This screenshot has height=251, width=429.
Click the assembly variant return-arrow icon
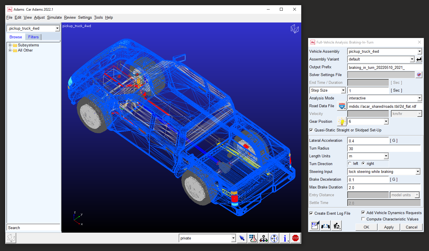tap(419, 59)
